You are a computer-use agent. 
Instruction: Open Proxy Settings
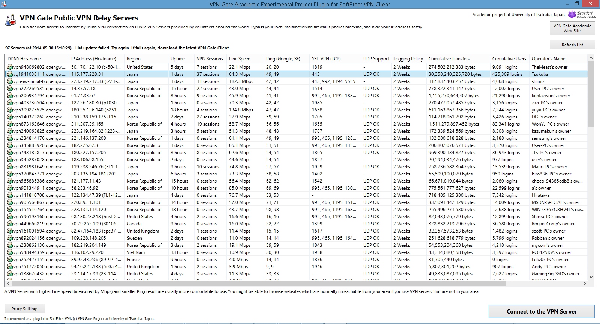point(25,309)
